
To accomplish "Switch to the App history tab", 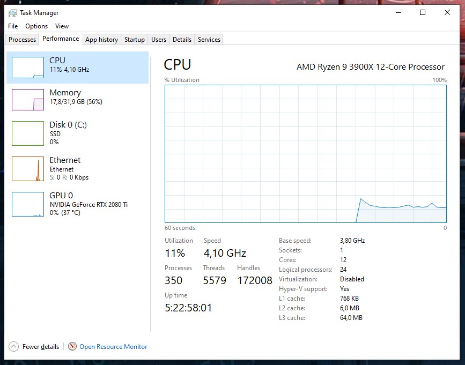I will pos(101,40).
